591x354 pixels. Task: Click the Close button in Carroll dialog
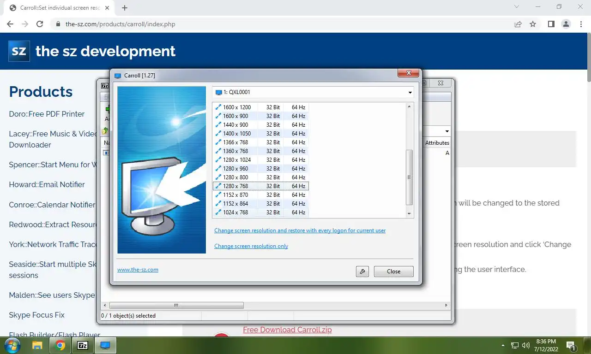click(x=393, y=271)
